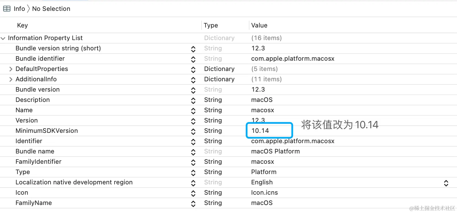Click the macosx value of FamilyIdentifier row
The image size is (457, 213).
point(263,162)
